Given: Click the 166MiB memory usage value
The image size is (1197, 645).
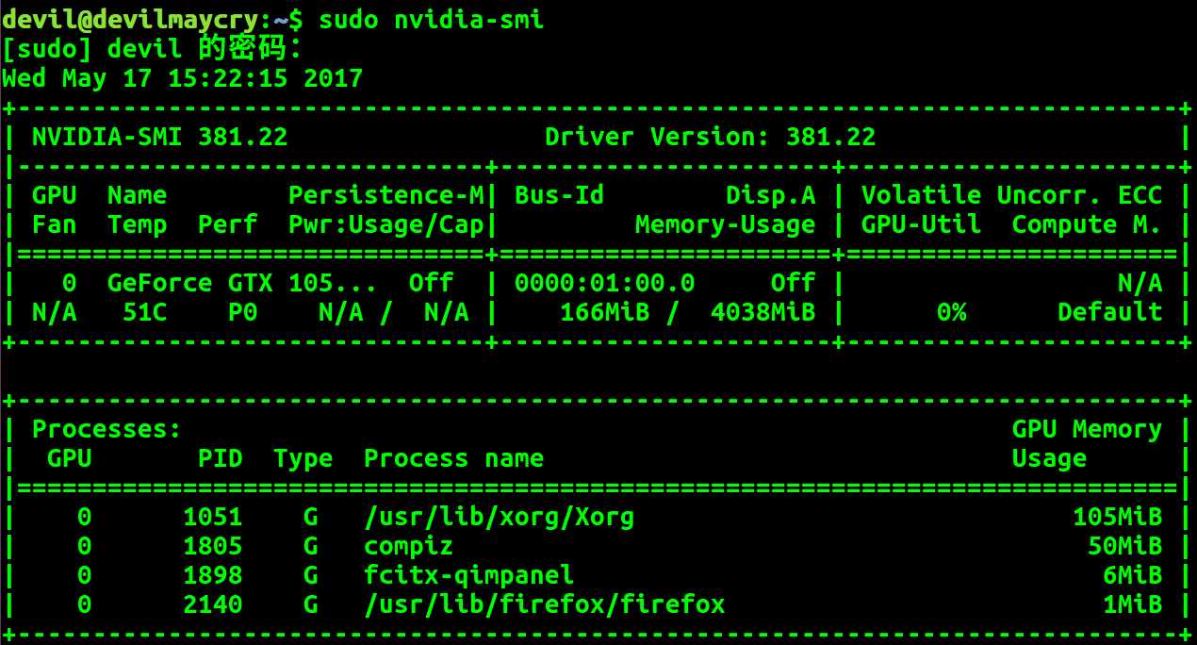Looking at the screenshot, I should pos(604,312).
